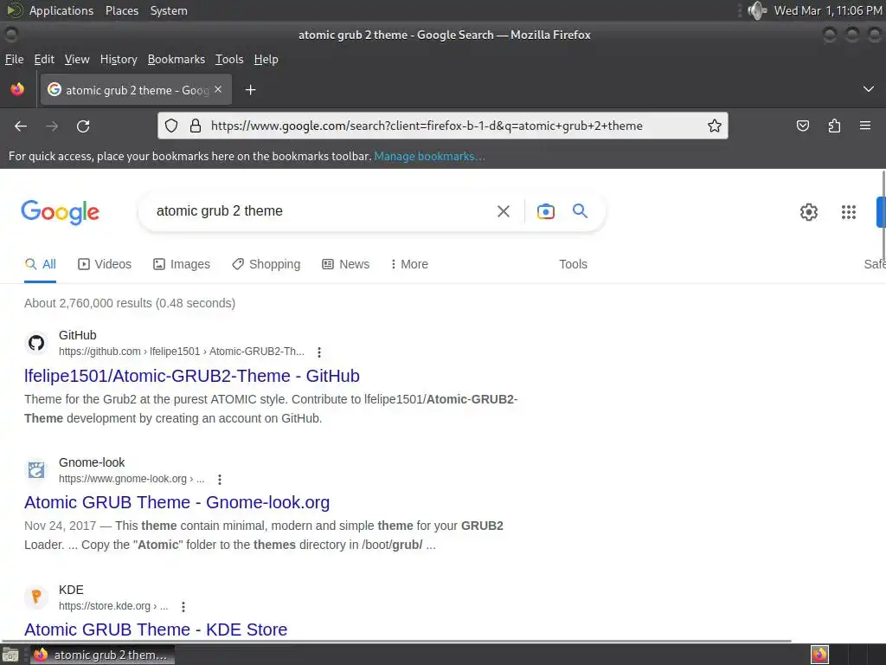Screen dimensions: 886x665
Task: Open the Google apps grid
Action: [x=848, y=212]
